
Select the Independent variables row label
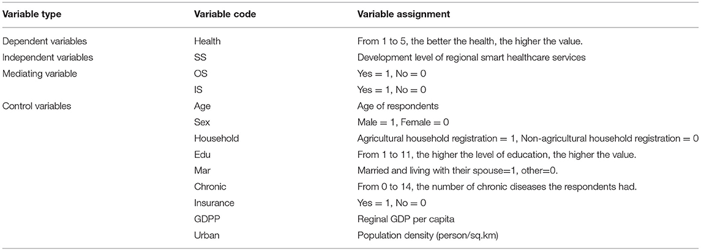click(x=48, y=58)
